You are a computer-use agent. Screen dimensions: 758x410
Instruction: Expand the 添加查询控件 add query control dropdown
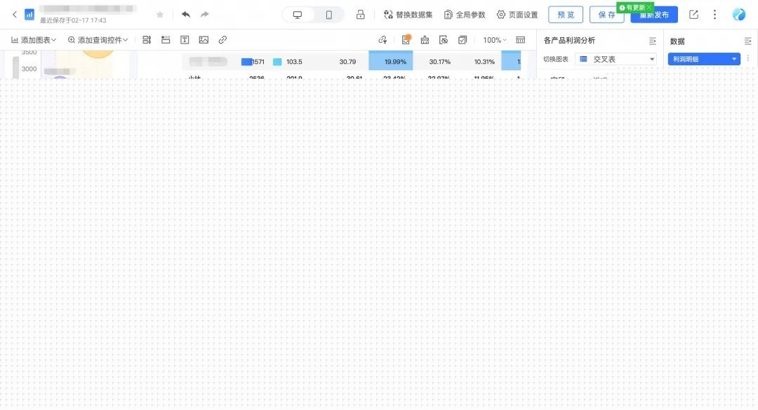pyautogui.click(x=98, y=40)
